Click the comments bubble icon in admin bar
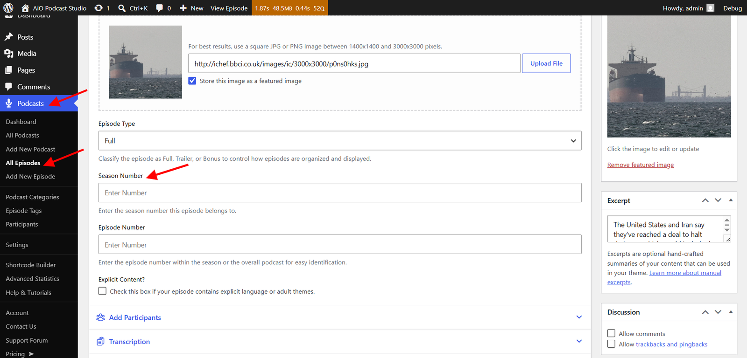Image resolution: width=747 pixels, height=358 pixels. pyautogui.click(x=160, y=8)
